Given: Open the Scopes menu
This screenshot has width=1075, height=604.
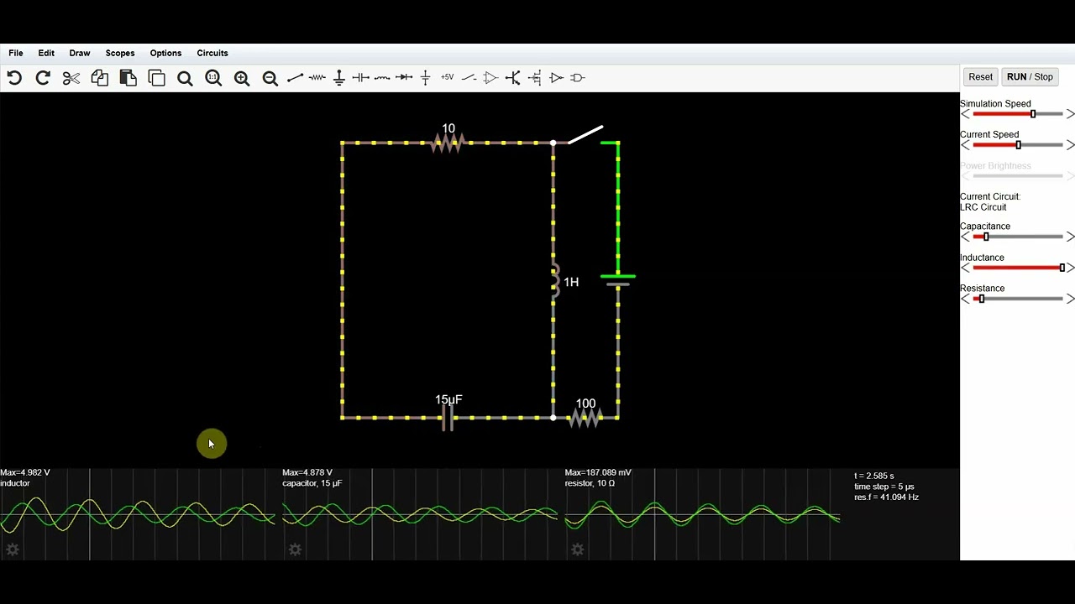Looking at the screenshot, I should tap(120, 53).
